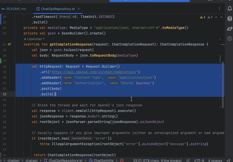
Task: Open the Database tool window
Action: (229, 19)
